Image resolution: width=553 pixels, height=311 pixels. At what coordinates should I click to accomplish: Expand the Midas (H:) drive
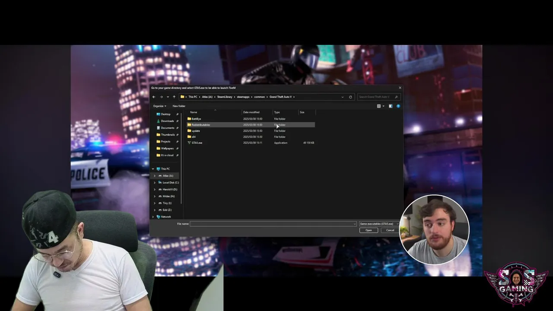coord(155,196)
